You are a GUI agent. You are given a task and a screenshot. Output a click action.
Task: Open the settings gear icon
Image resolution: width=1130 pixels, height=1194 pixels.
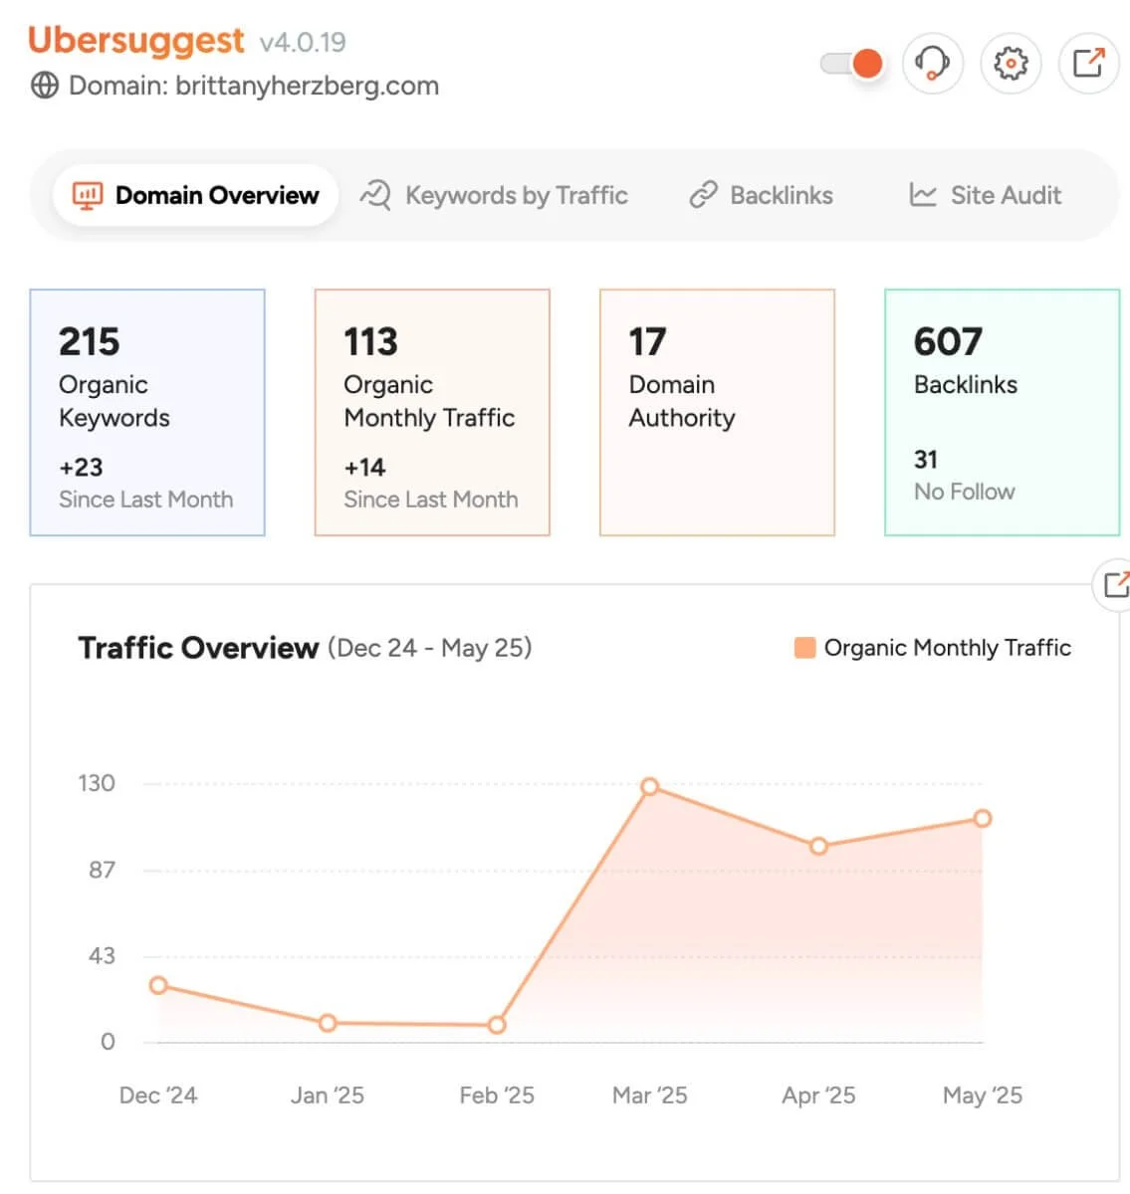point(1011,64)
